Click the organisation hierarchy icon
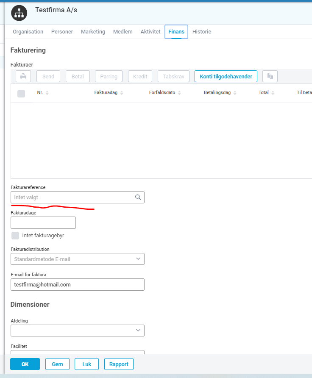This screenshot has height=378, width=312. pos(19,13)
